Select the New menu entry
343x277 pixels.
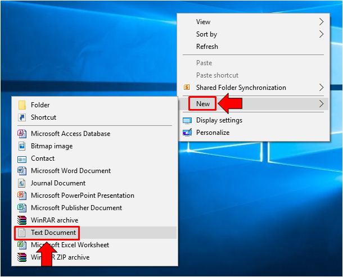pyautogui.click(x=253, y=104)
